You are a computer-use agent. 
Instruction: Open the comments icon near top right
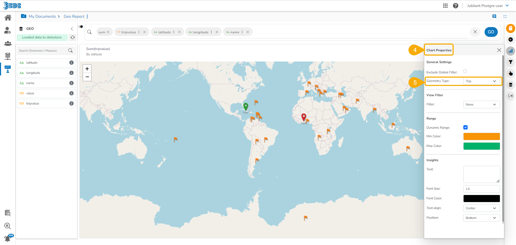[x=494, y=16]
